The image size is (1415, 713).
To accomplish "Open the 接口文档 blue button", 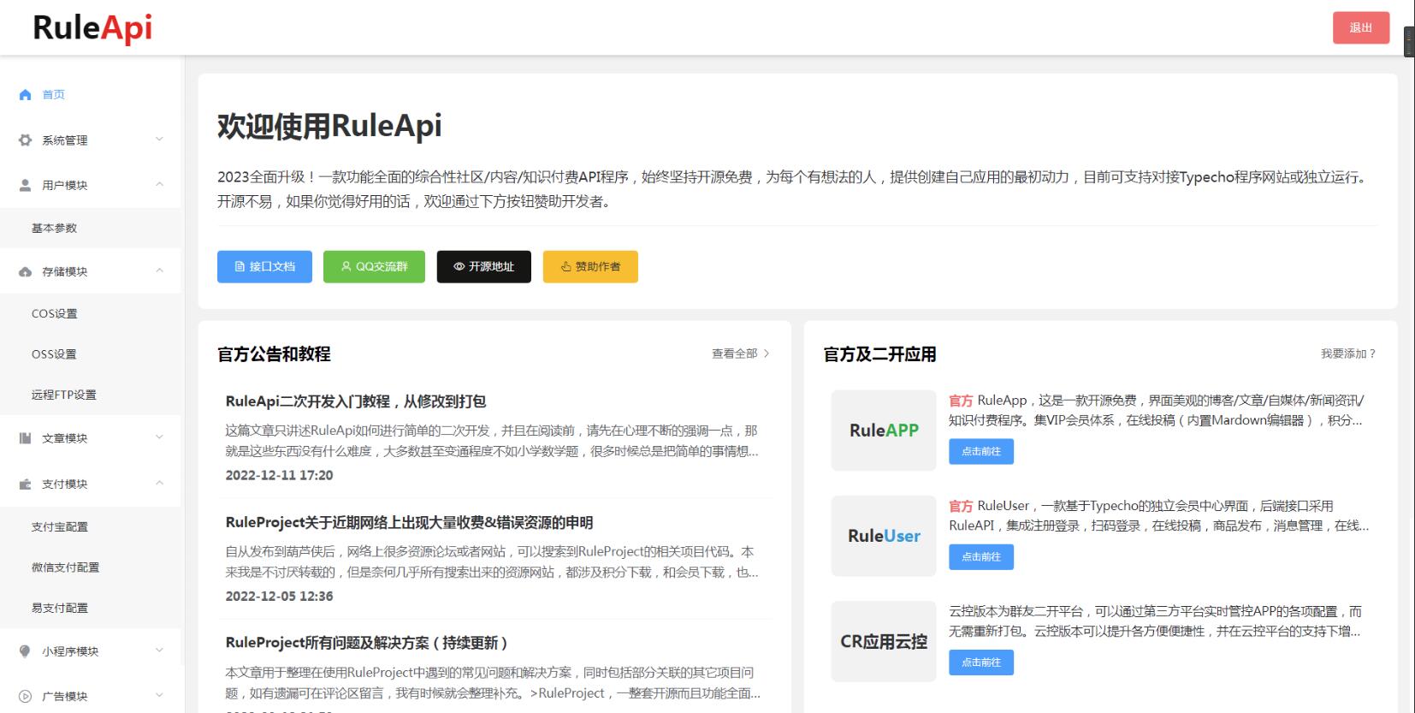I will coord(264,267).
